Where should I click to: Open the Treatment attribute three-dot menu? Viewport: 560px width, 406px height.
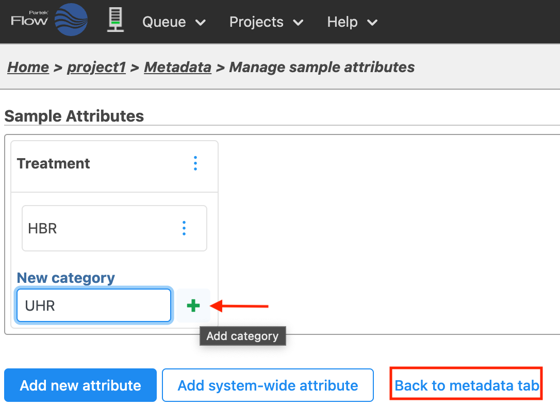pyautogui.click(x=195, y=164)
